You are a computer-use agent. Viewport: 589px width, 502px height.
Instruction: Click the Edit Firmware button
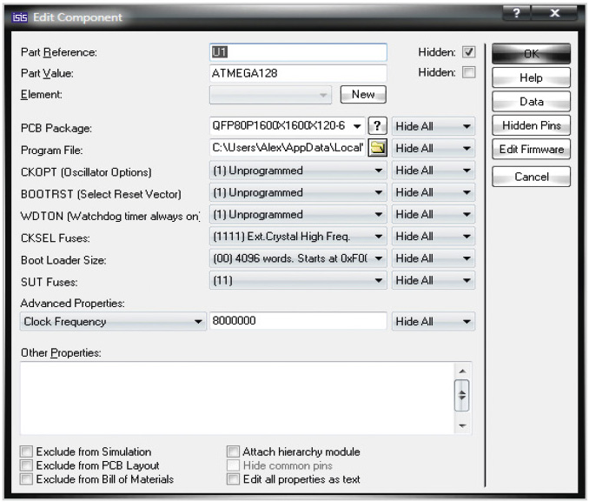click(x=531, y=149)
